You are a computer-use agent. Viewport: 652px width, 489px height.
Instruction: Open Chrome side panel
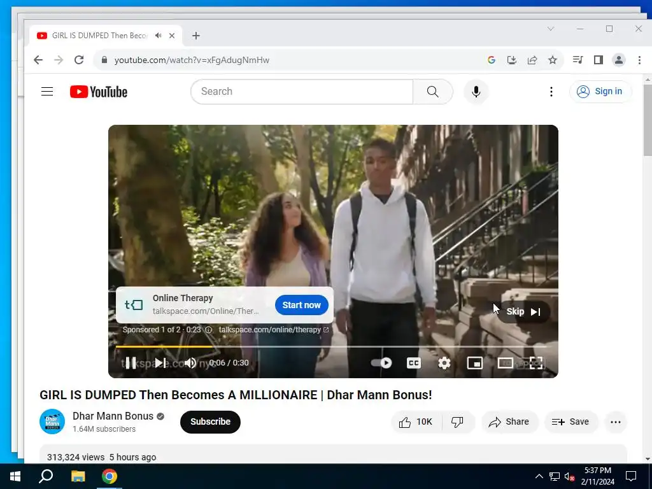coord(599,60)
